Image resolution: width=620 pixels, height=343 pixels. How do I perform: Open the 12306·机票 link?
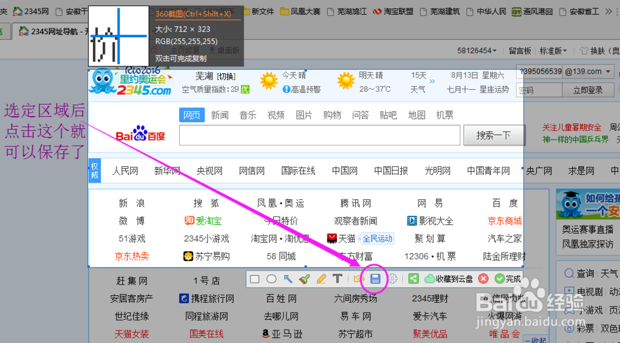click(430, 256)
